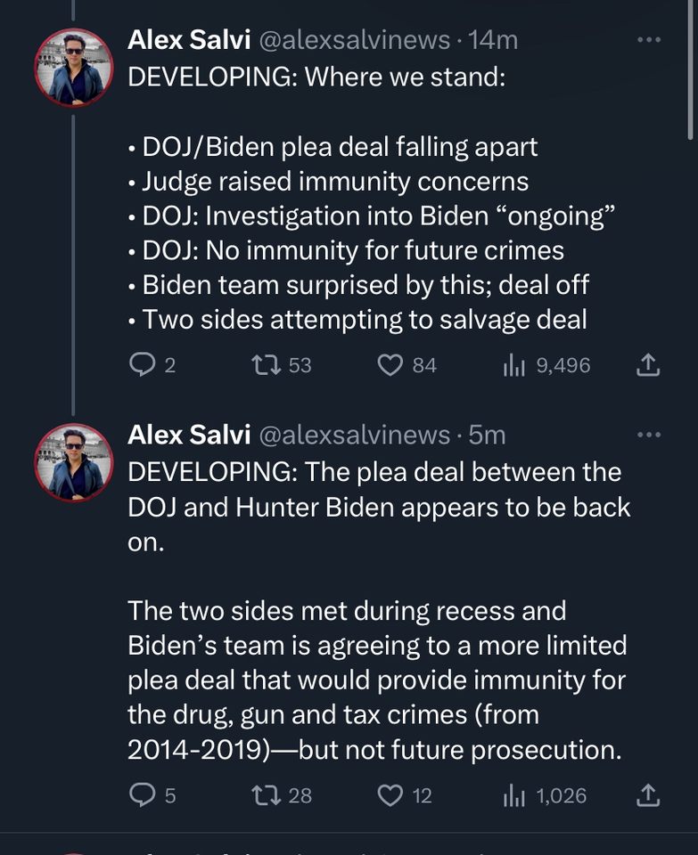Open more options on the 14m tweet
Screen dimensions: 698x855
point(649,40)
